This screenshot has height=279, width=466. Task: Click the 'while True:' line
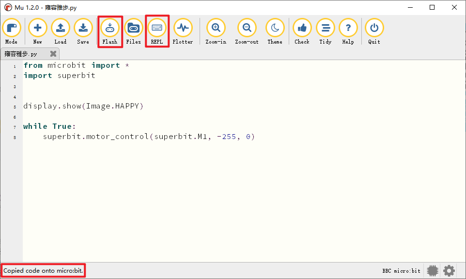coord(49,126)
